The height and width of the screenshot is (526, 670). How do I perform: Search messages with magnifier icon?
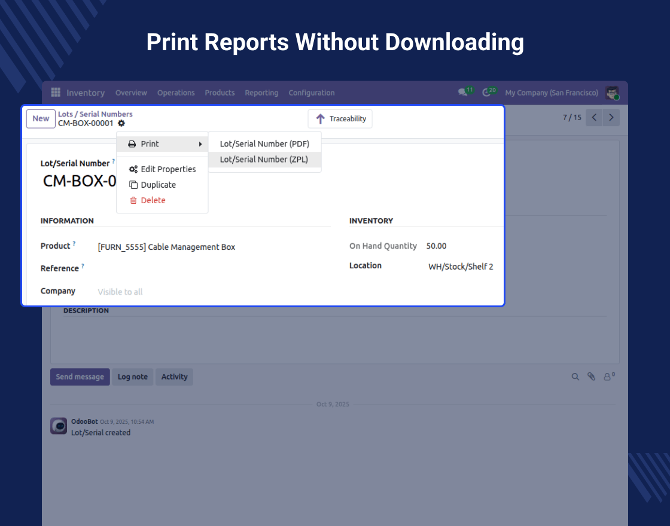click(575, 377)
